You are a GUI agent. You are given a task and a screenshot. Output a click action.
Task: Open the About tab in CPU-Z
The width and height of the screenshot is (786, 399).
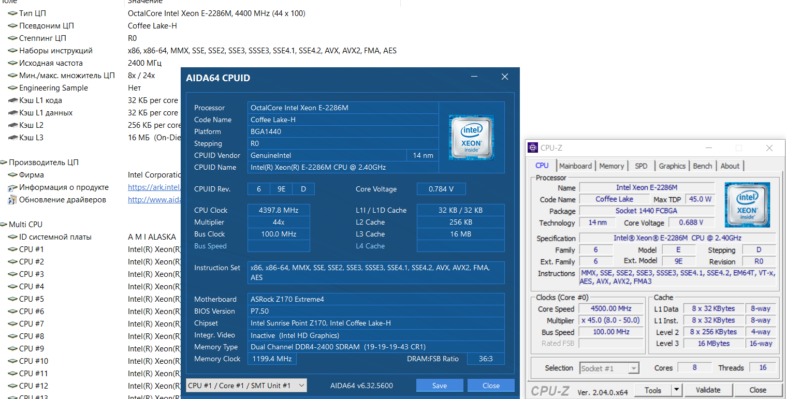point(730,166)
